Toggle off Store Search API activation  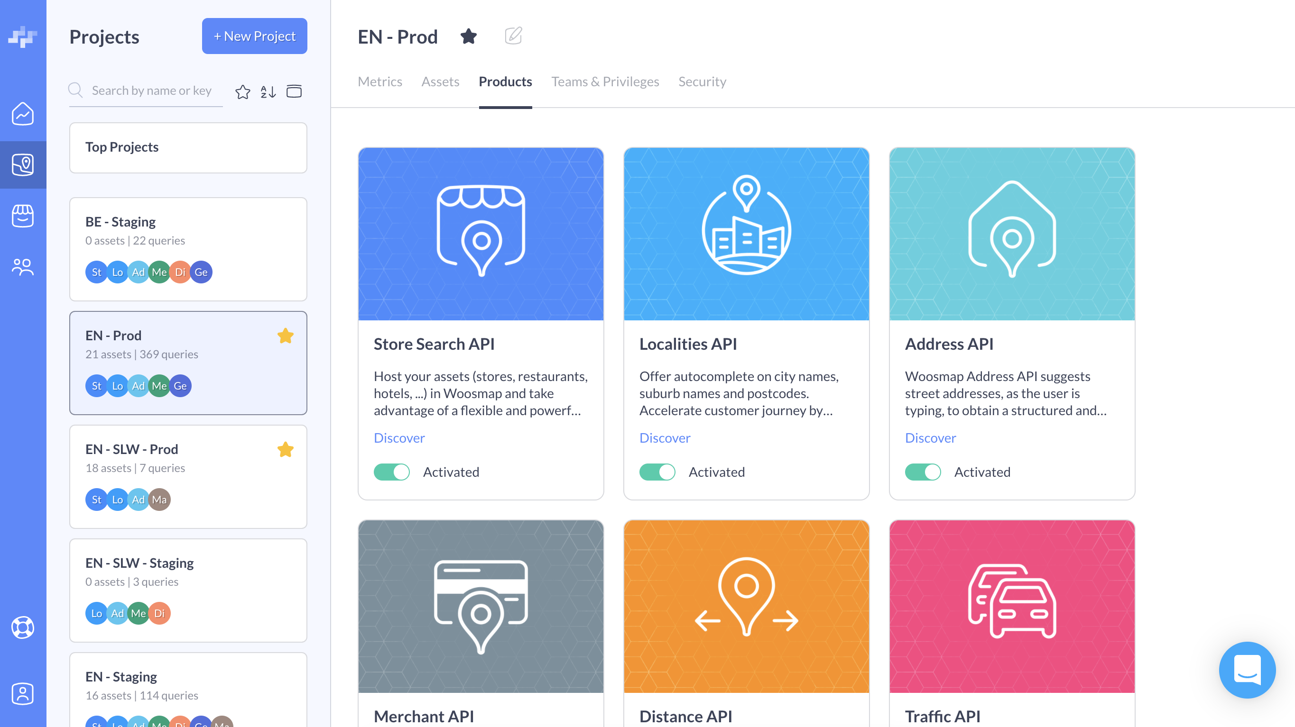click(x=392, y=472)
